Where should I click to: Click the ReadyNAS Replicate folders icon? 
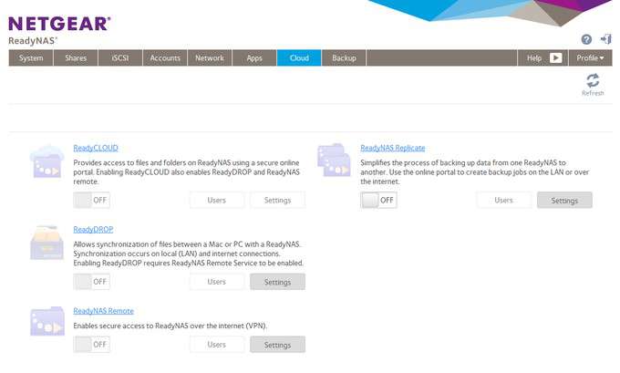[x=334, y=160]
